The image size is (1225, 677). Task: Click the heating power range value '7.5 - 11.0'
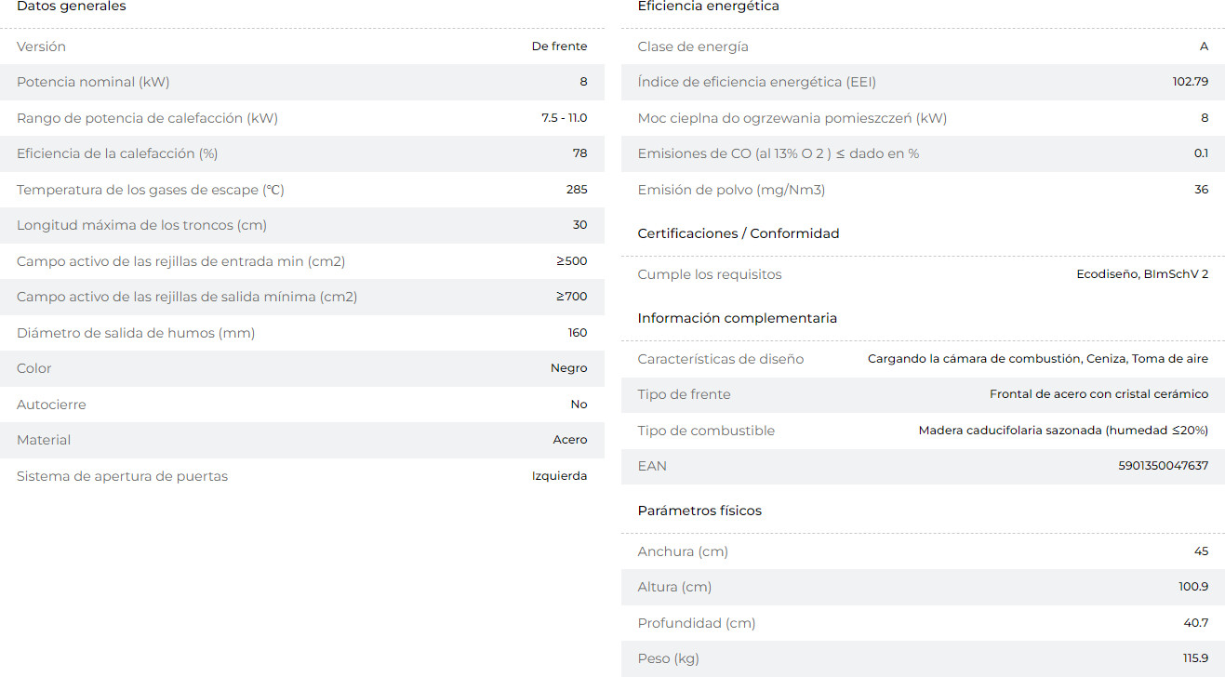pos(564,118)
